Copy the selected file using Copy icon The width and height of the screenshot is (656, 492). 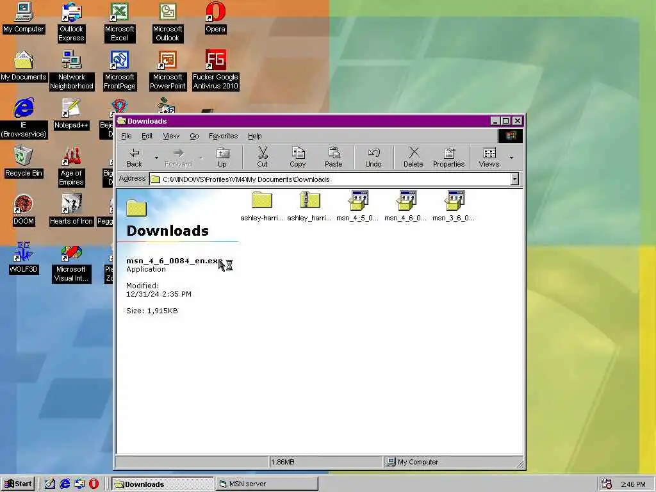[x=297, y=158]
